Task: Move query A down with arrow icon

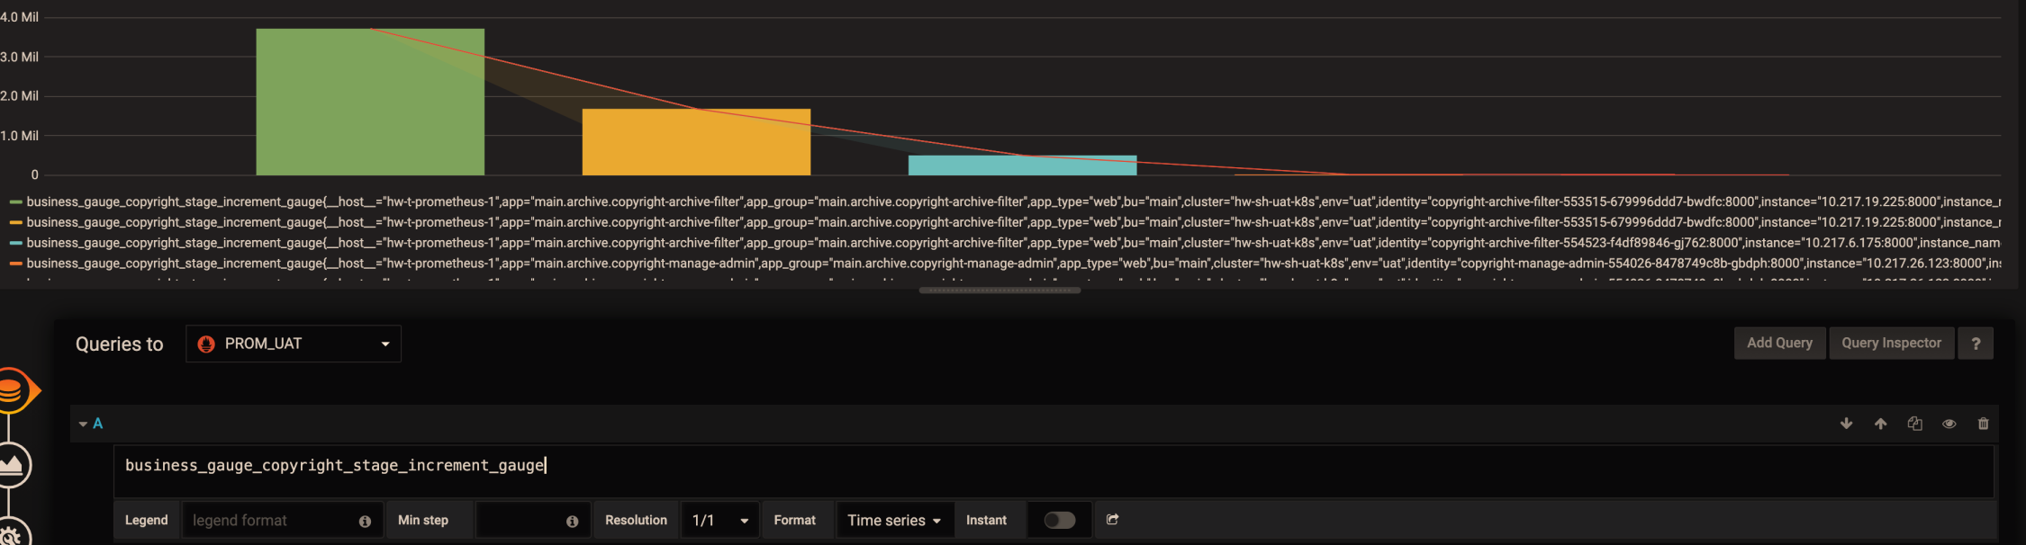Action: coord(1846,424)
